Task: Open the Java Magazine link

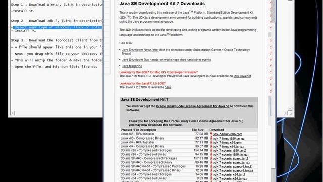Action: coord(132,66)
